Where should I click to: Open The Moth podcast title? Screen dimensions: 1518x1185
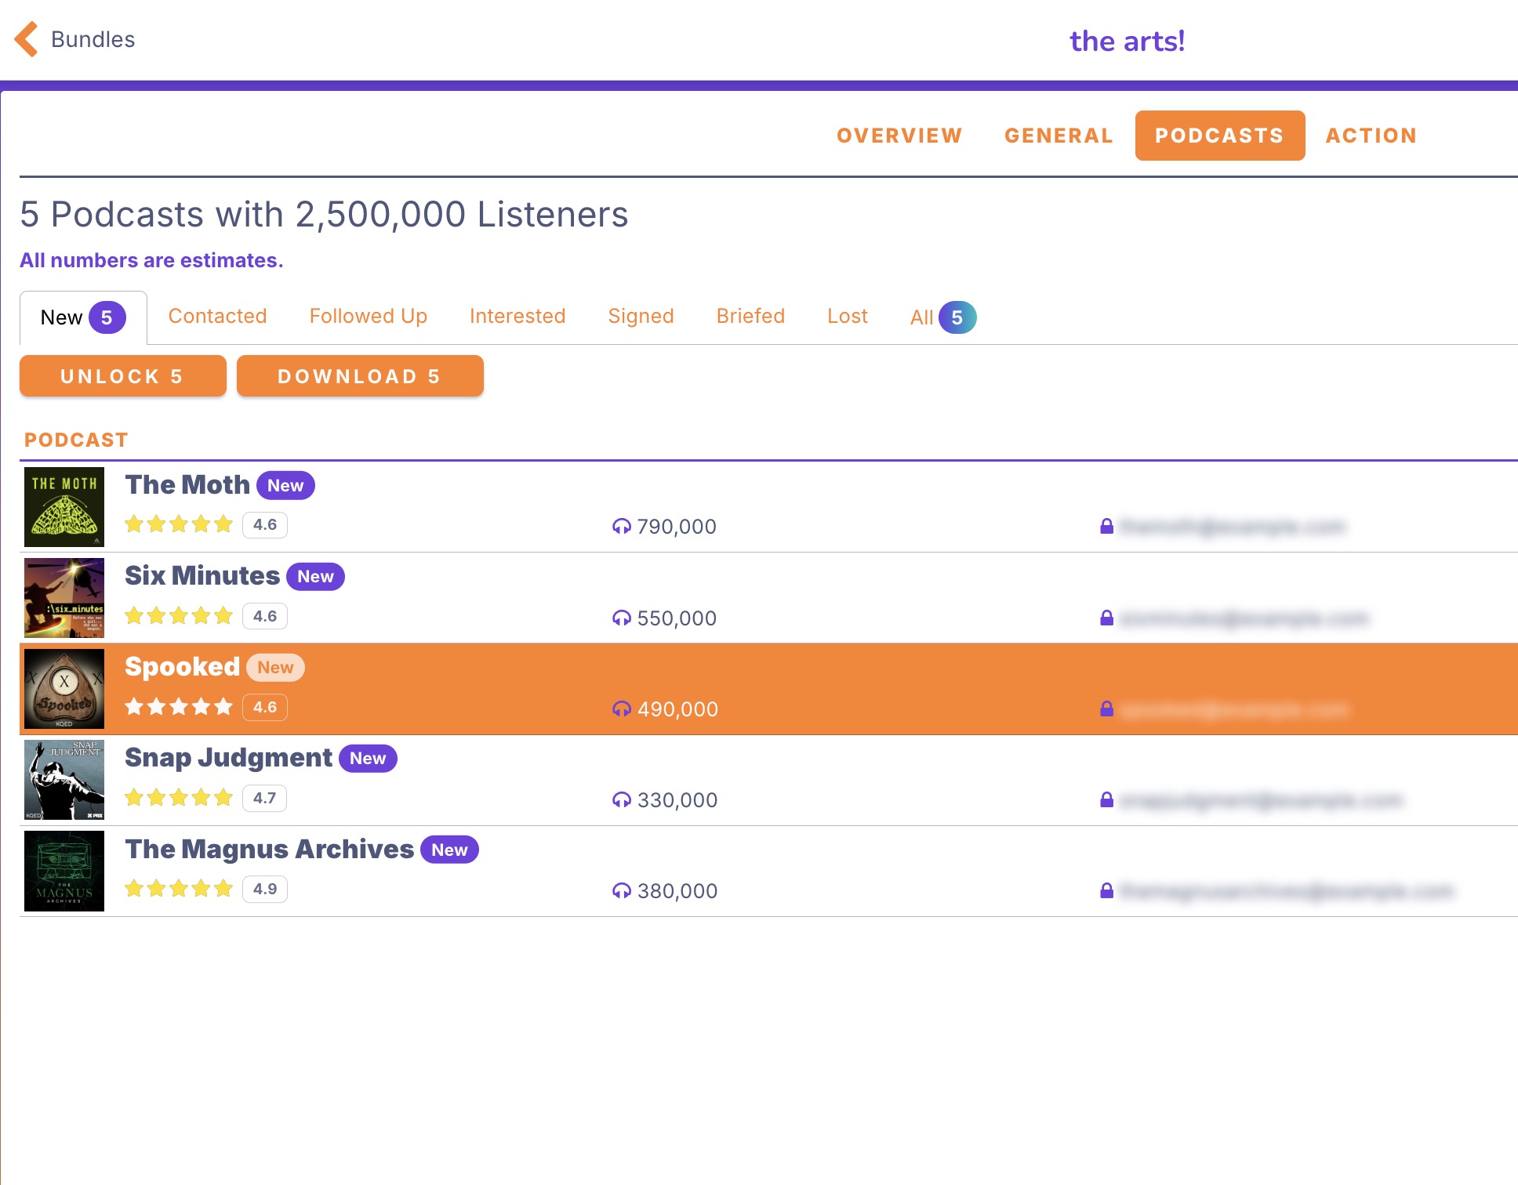click(x=187, y=484)
